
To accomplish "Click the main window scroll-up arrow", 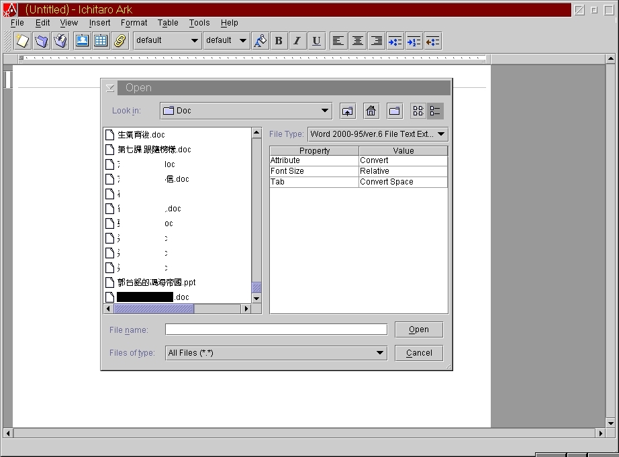I will point(610,59).
